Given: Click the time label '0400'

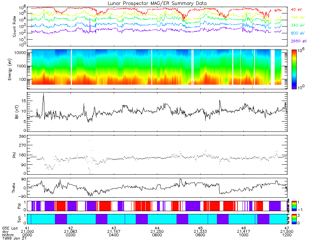Looking at the screenshot, I should coord(114,235).
